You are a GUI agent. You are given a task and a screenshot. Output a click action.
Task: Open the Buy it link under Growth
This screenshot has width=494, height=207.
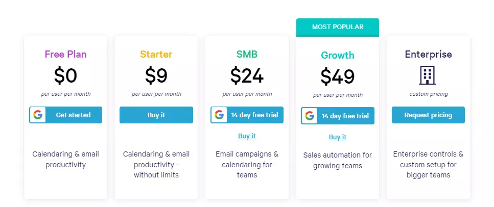(338, 137)
